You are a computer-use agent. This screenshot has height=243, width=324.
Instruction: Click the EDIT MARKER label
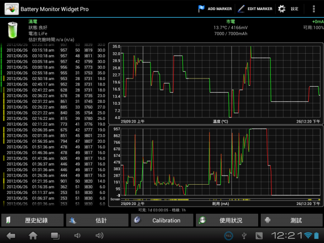tap(260, 9)
